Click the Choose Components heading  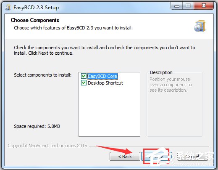click(x=35, y=20)
